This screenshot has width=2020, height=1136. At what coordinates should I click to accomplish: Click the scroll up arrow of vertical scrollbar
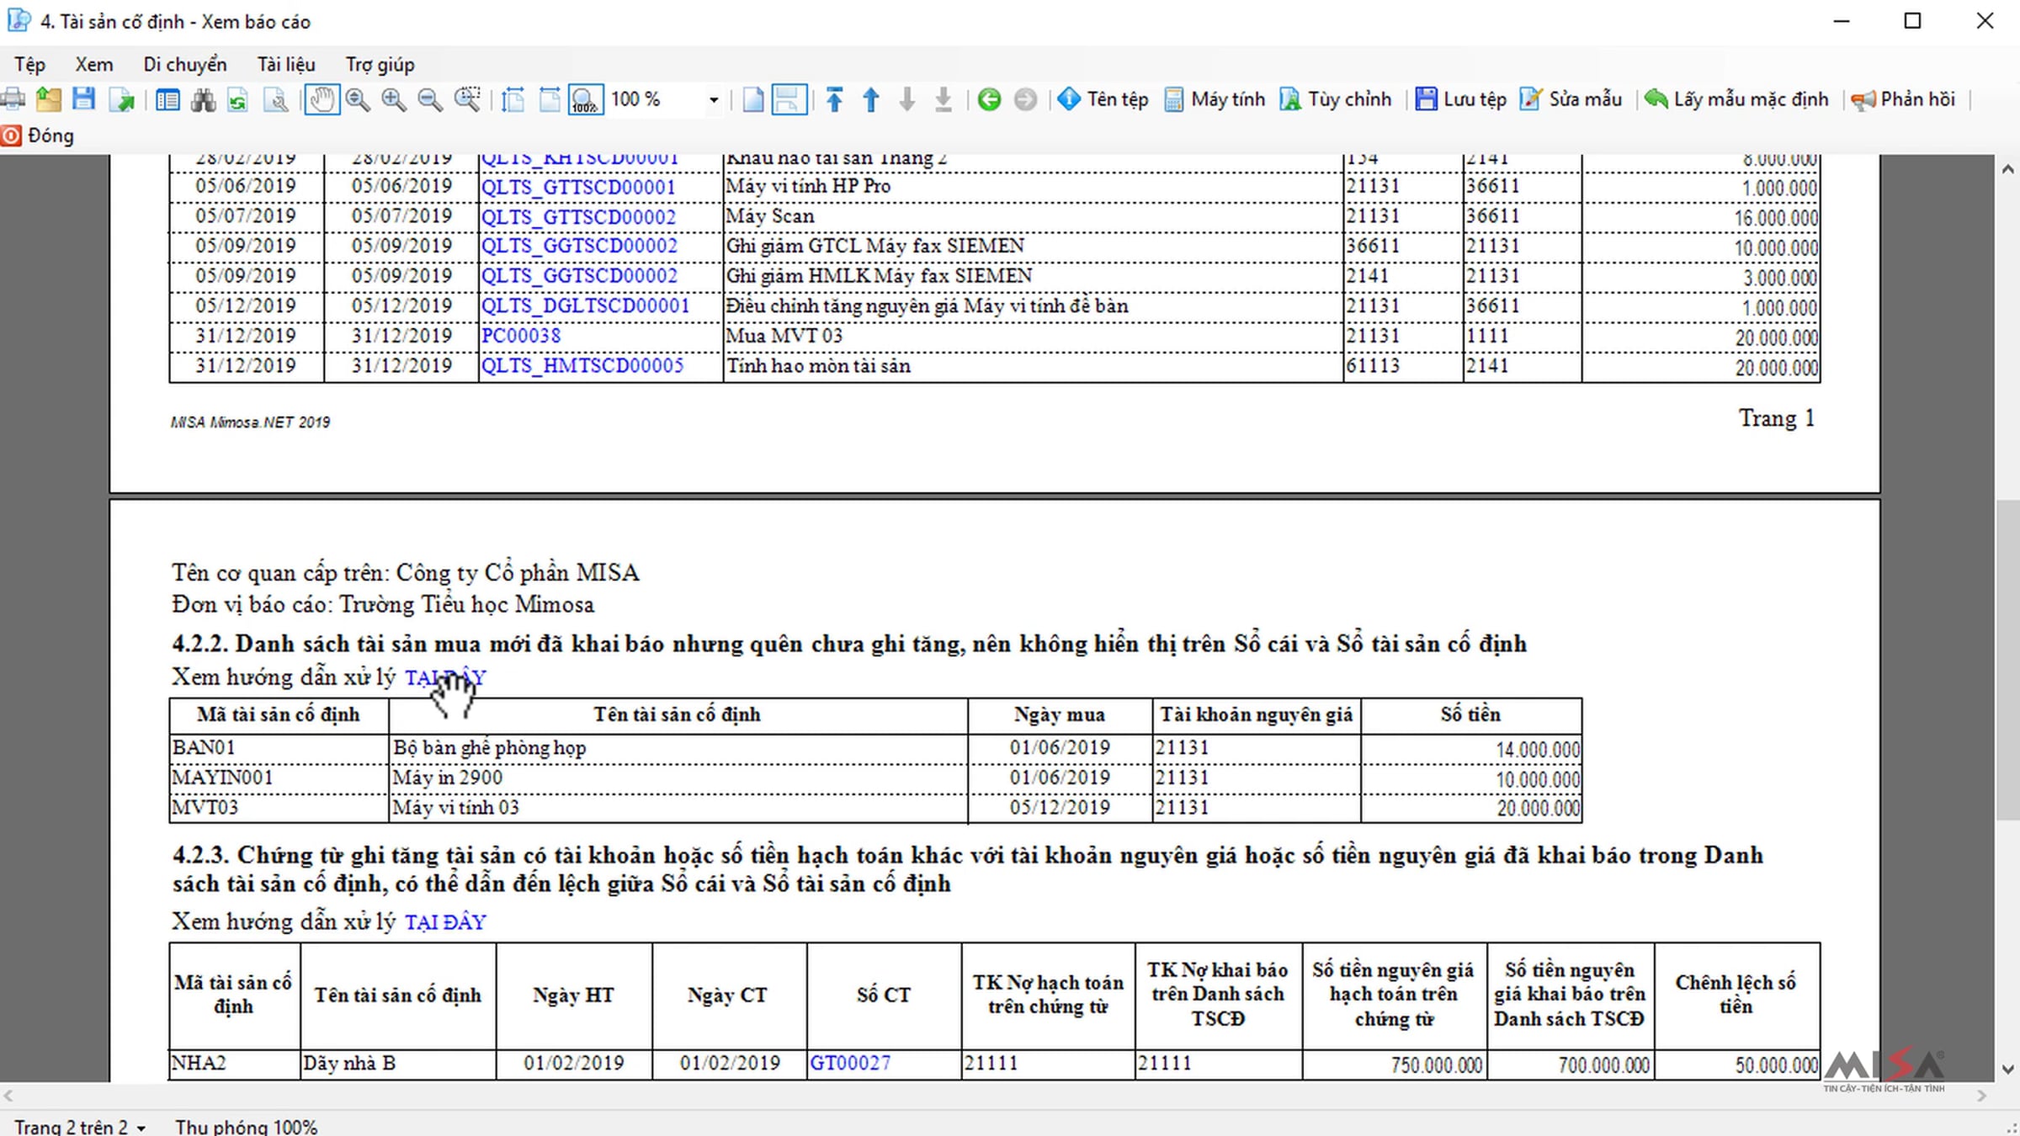pos(2008,169)
